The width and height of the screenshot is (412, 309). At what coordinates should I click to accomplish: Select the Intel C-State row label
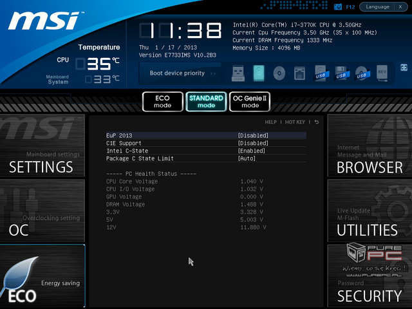coord(127,151)
